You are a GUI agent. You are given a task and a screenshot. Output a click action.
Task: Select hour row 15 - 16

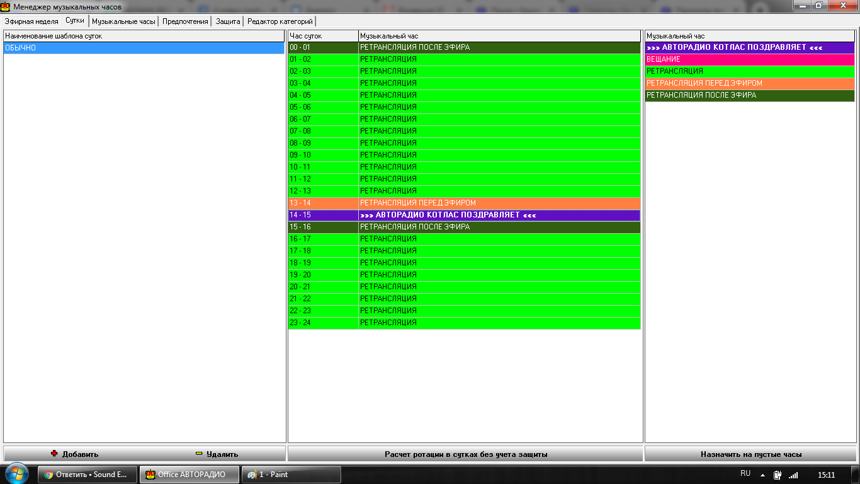(464, 228)
